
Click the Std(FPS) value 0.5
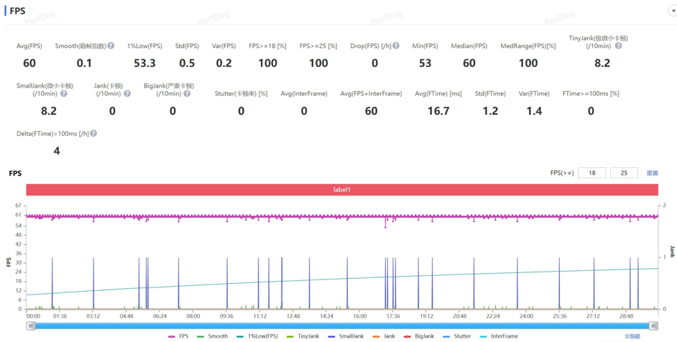point(187,63)
